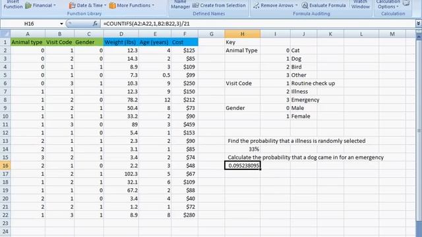This screenshot has height=237, width=422.
Task: Select the 'Age (years)' header cell
Action: coord(155,42)
